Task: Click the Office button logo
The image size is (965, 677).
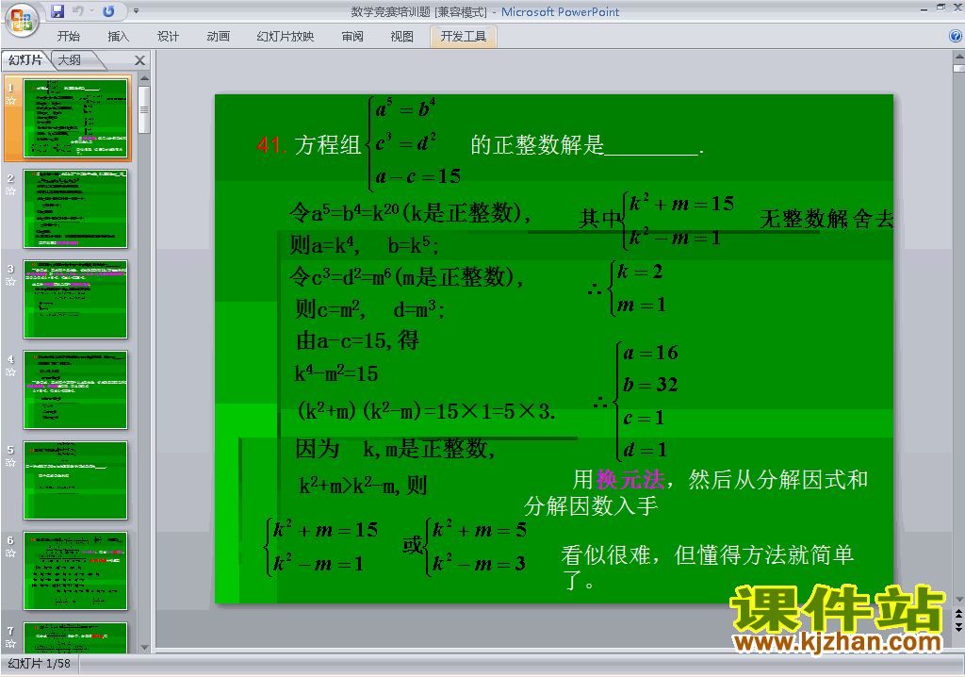Action: pos(22,21)
